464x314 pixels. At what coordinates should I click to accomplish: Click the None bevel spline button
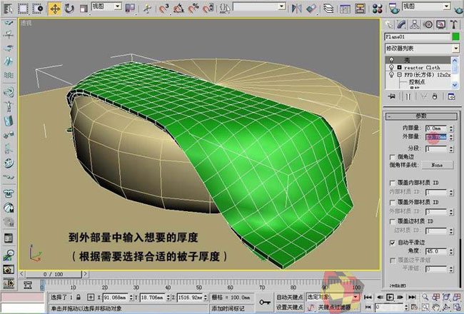[437, 165]
